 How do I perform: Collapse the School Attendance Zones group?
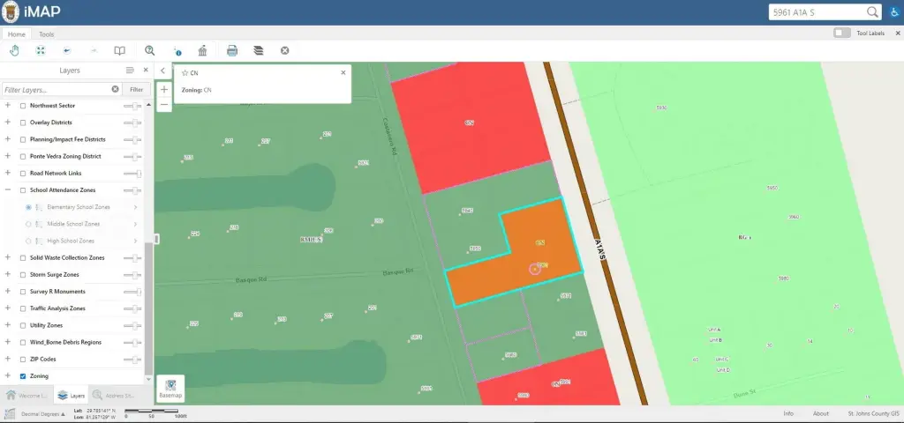coord(8,190)
